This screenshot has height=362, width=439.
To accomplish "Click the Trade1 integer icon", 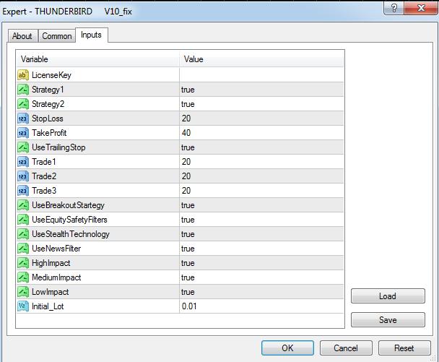I will 23,162.
